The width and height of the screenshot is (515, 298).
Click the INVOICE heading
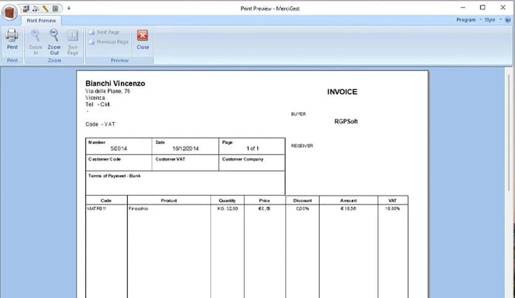[342, 92]
